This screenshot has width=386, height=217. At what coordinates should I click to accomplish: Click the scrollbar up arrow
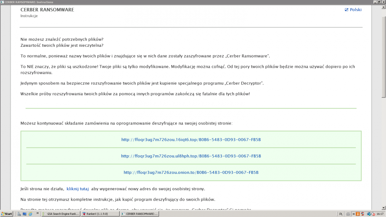coord(384,7)
